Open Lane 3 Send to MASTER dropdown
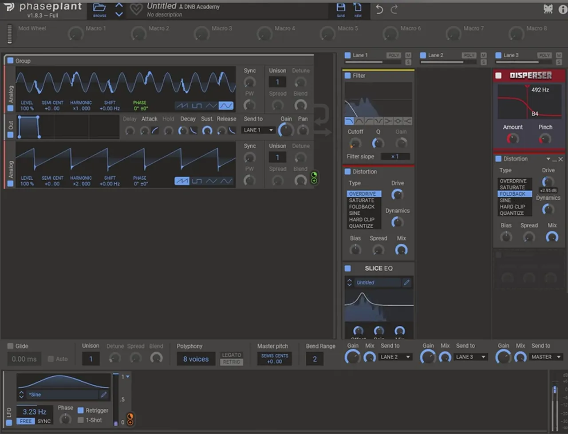 click(546, 357)
